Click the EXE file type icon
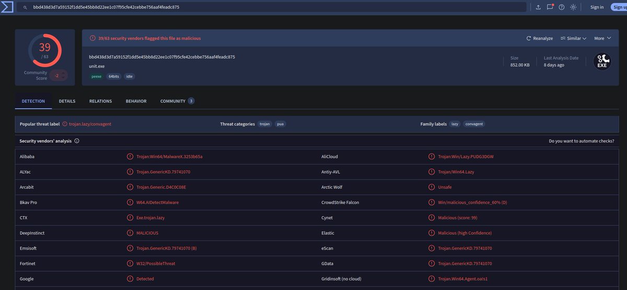This screenshot has width=627, height=290. point(602,62)
